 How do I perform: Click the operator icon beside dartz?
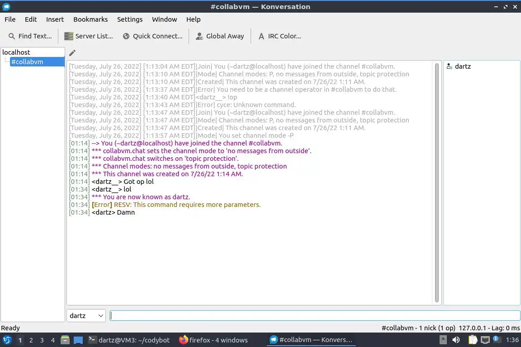point(449,66)
